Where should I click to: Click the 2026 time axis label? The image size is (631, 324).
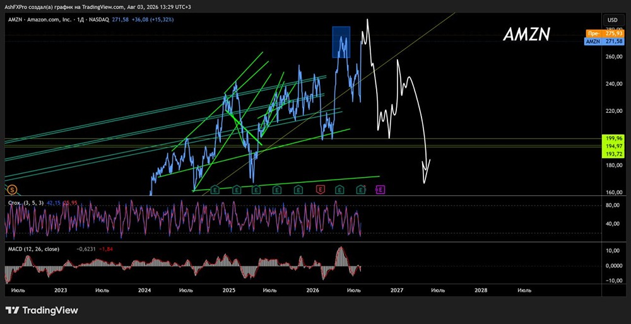pyautogui.click(x=313, y=290)
